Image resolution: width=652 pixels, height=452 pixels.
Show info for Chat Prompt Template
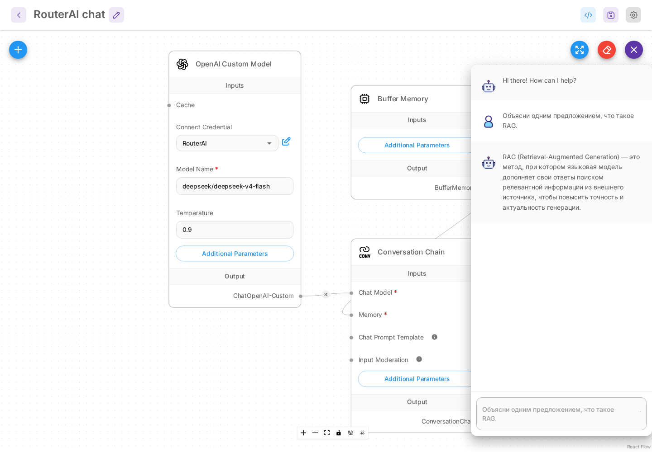(x=435, y=337)
